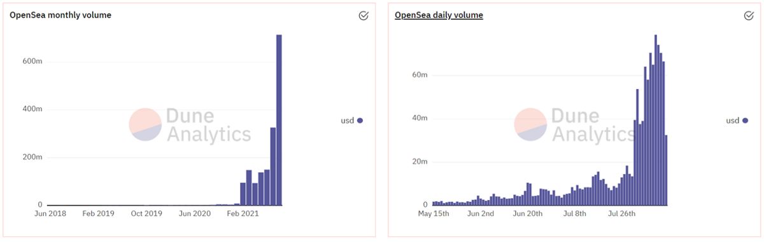
Task: Toggle the usd legend dot in daily chart
Action: [x=745, y=121]
